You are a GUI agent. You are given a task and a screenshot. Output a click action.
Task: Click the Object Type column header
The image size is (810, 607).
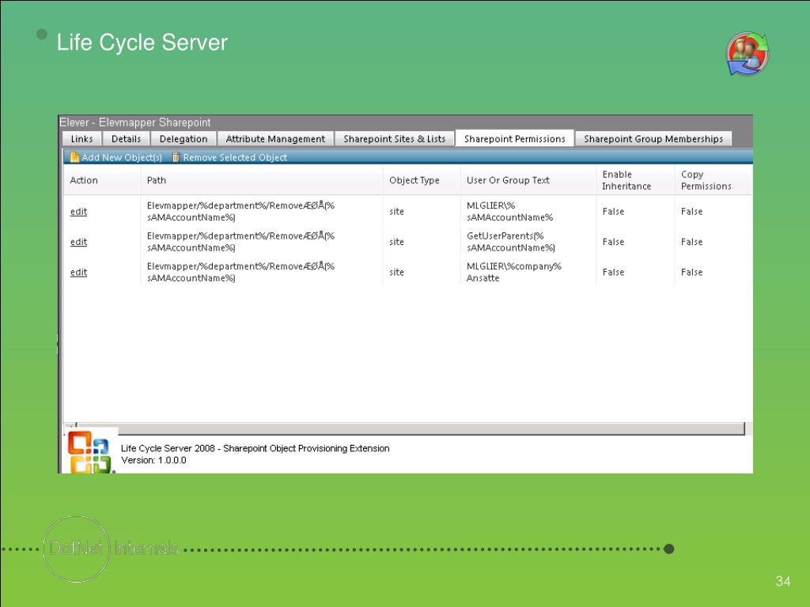pos(414,180)
